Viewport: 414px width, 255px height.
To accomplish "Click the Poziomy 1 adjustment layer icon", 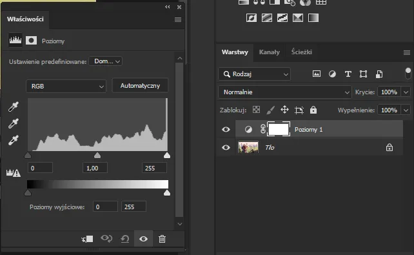I will (248, 130).
